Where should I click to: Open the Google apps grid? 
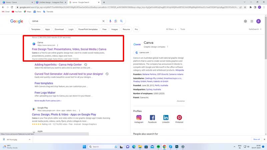point(252,21)
